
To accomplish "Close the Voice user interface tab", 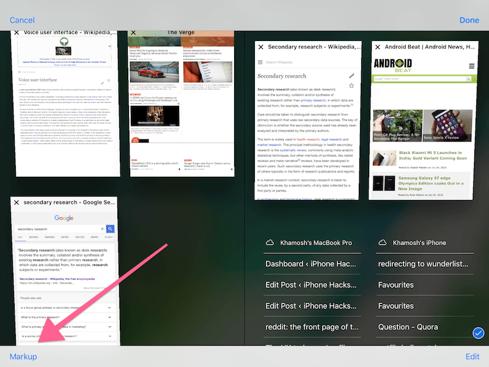I will click(x=14, y=32).
